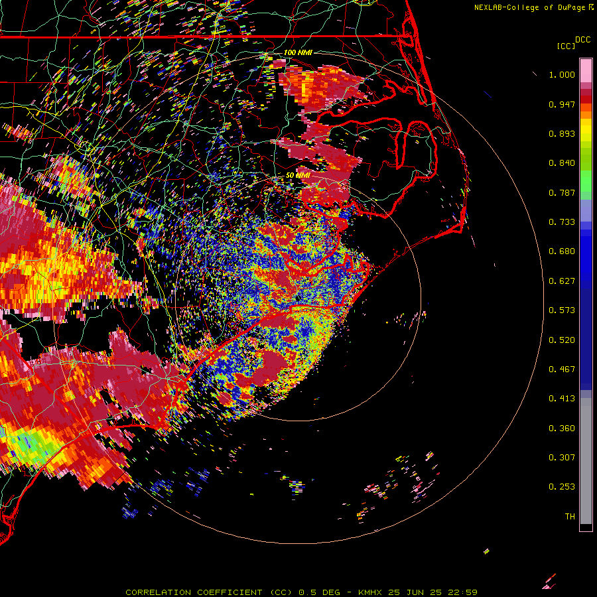This screenshot has height=597, width=597.
Task: Click the 25 JUN 25 date text
Action: [415, 592]
